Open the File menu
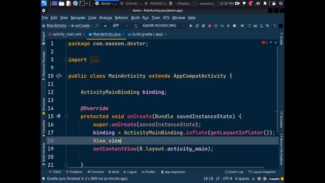Image resolution: width=325 pixels, height=183 pixels. point(45,18)
